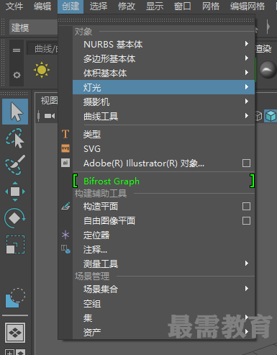
Task: Expand 场景集合 submenu arrow
Action: [247, 289]
